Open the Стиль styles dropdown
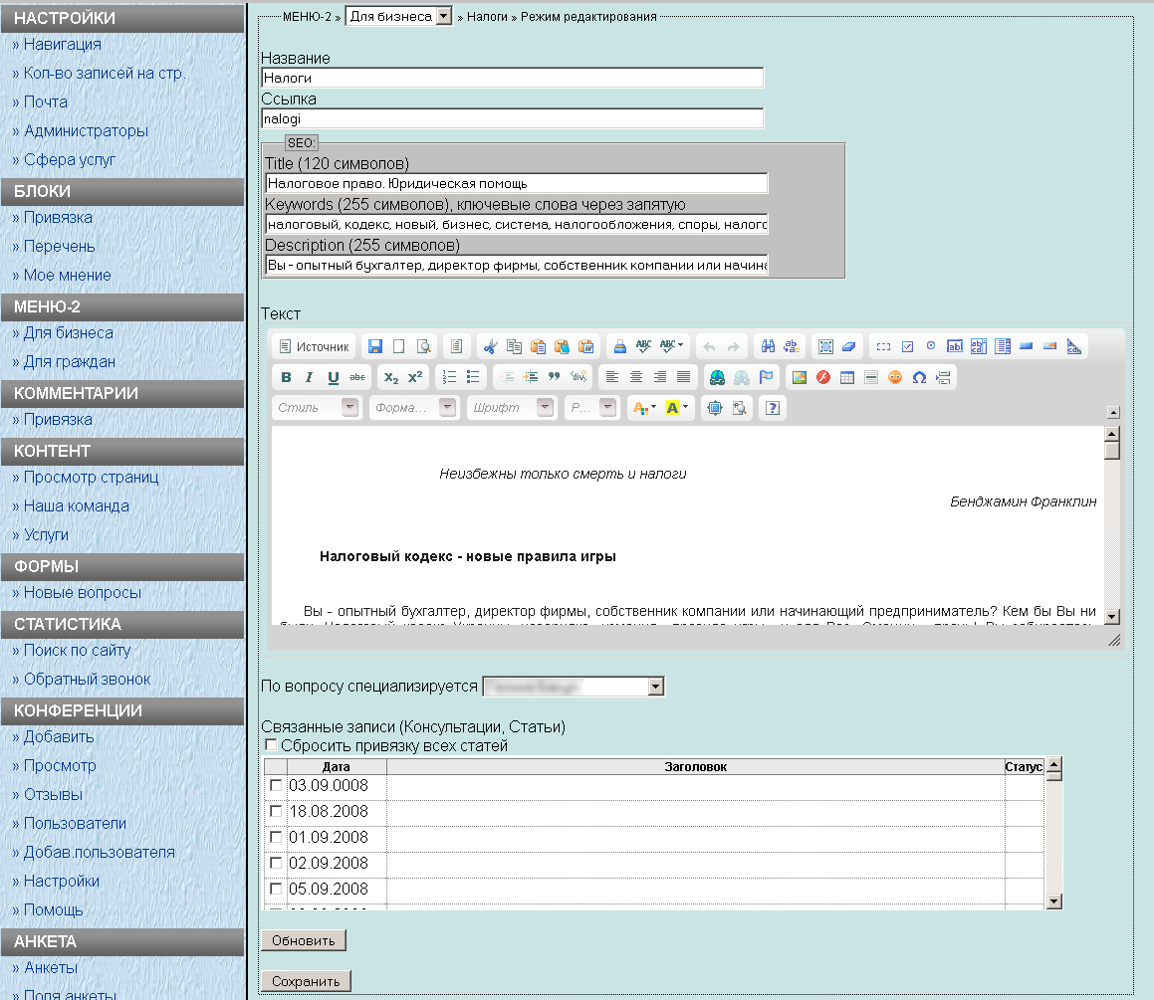This screenshot has width=1154, height=1000. click(317, 407)
